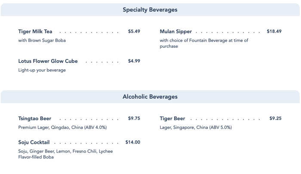Click the 'Light-up your beverage' description
The image size is (301, 174).
[42, 70]
